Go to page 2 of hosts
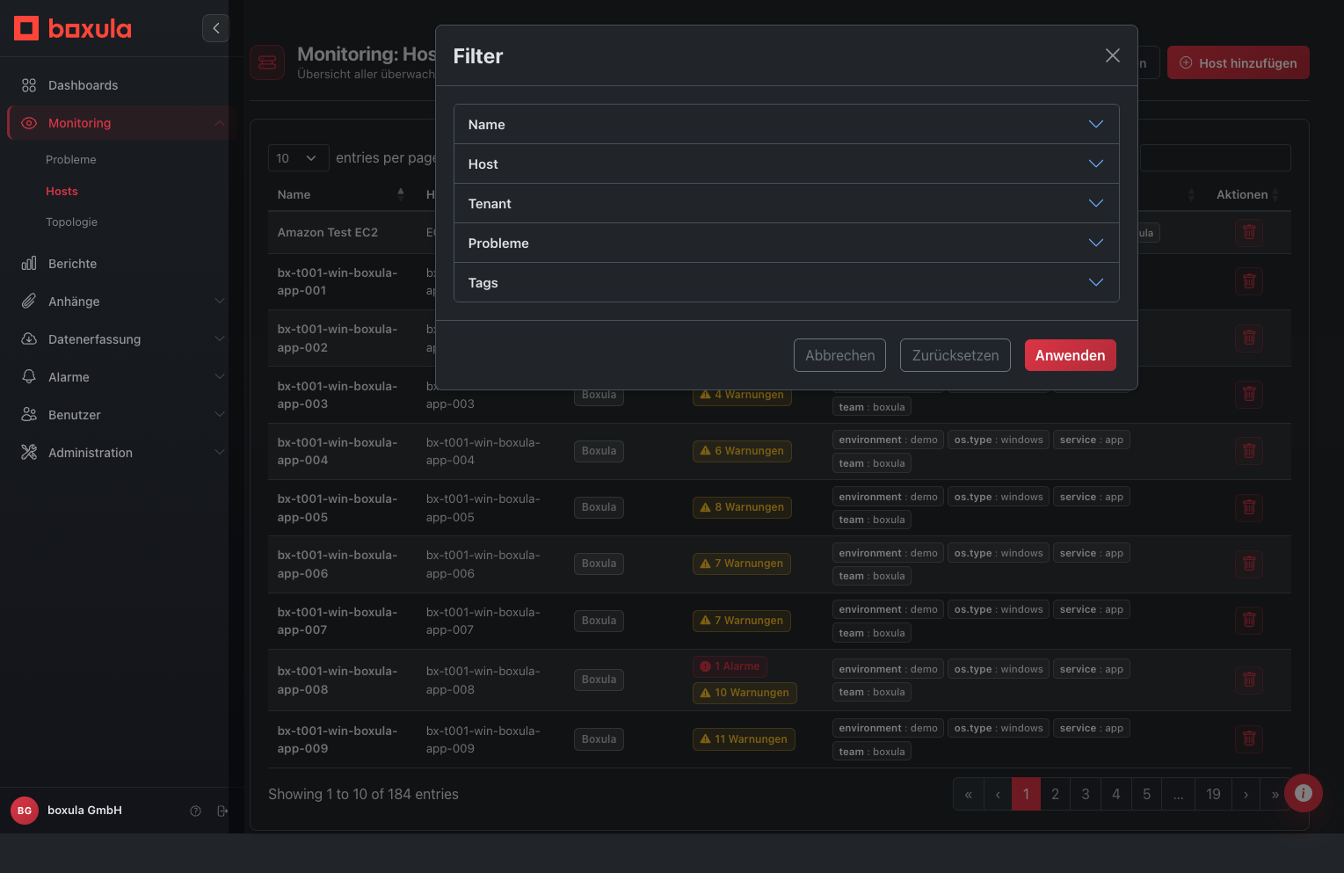Screen dimensions: 1344x873 tap(1055, 794)
